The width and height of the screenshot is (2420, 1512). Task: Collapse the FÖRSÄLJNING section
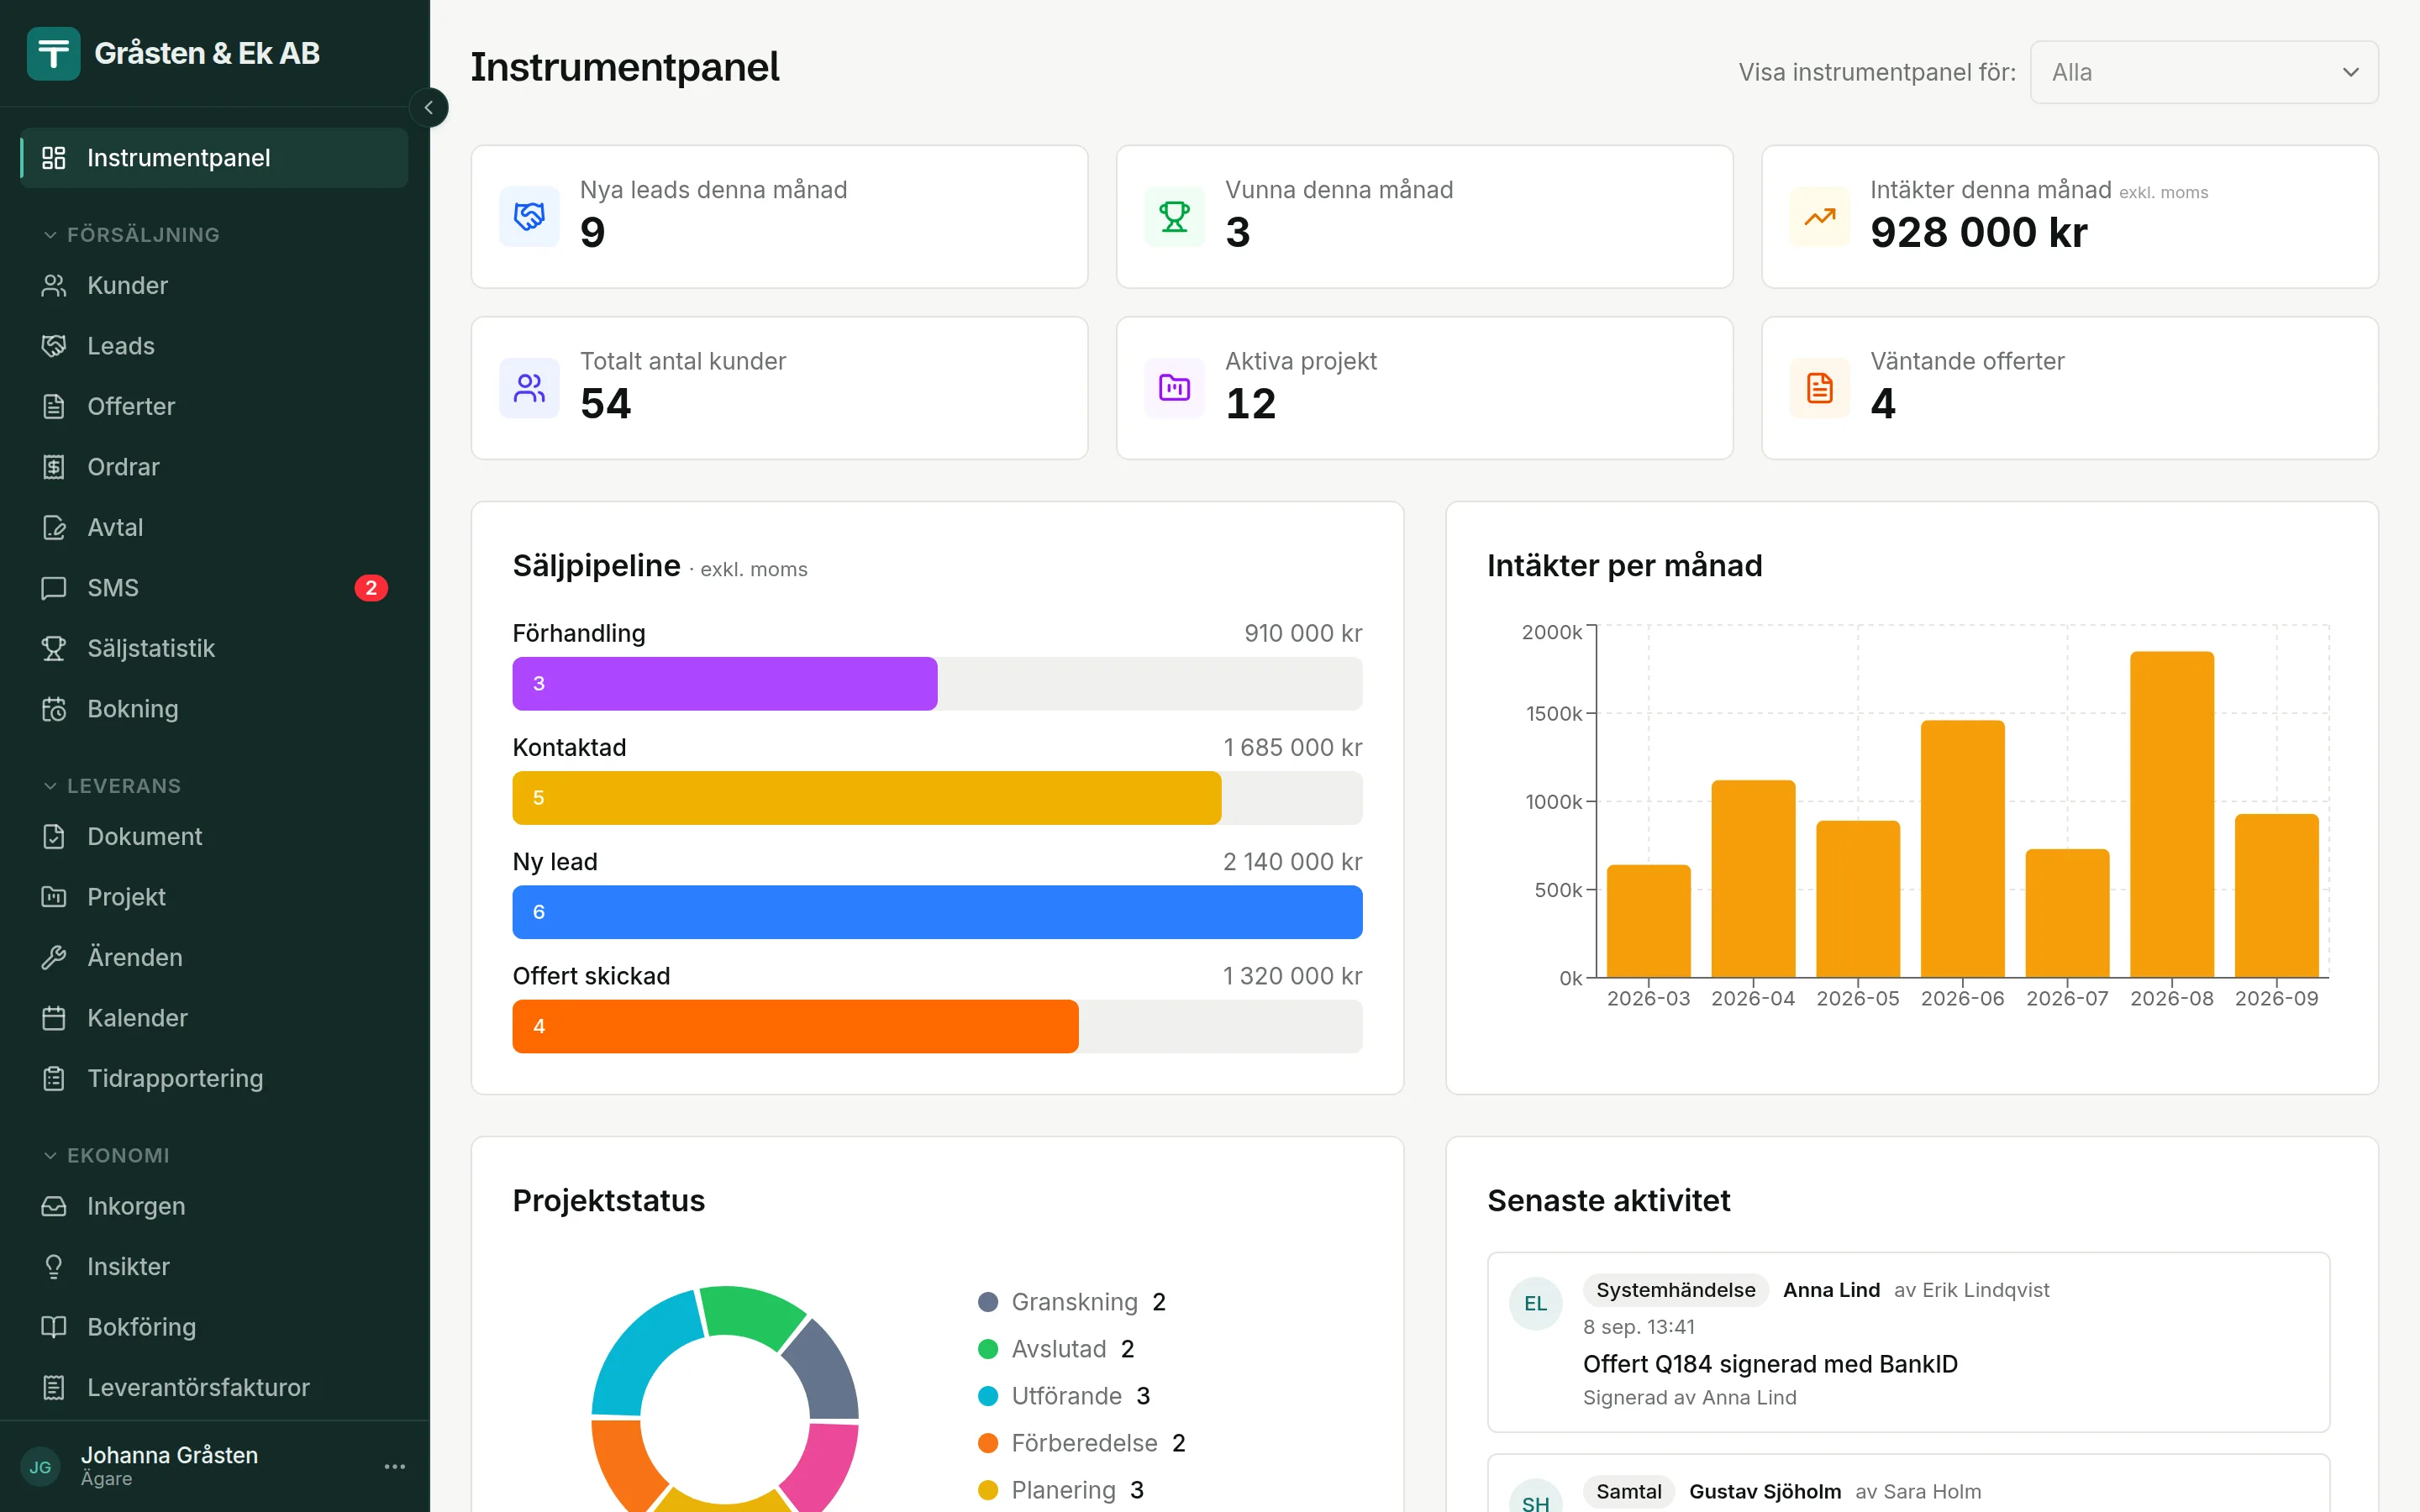[x=130, y=234]
